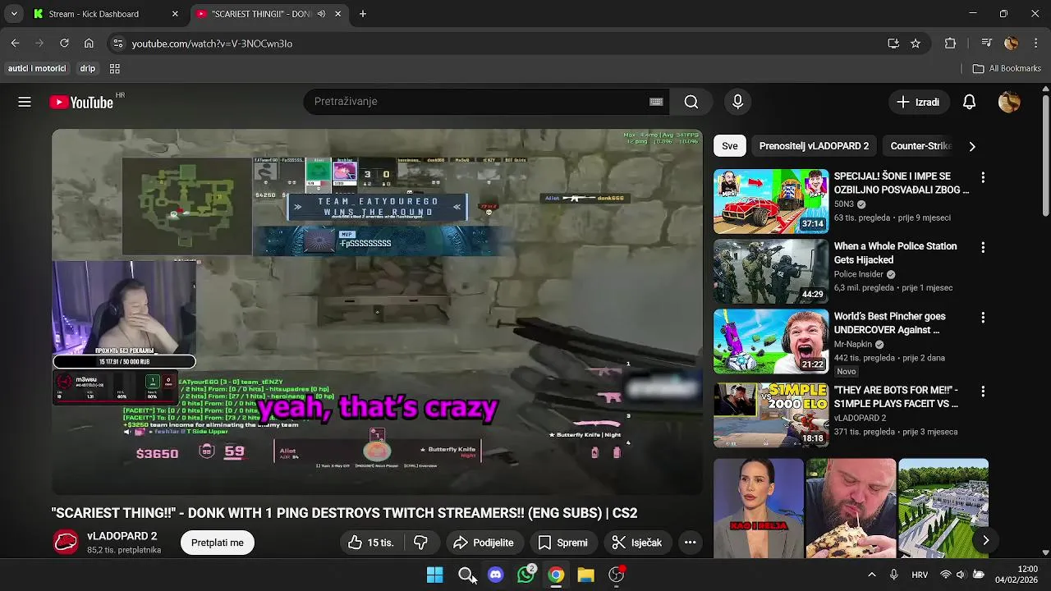The height and width of the screenshot is (591, 1051).
Task: Open the drip bookmark
Action: coord(88,69)
